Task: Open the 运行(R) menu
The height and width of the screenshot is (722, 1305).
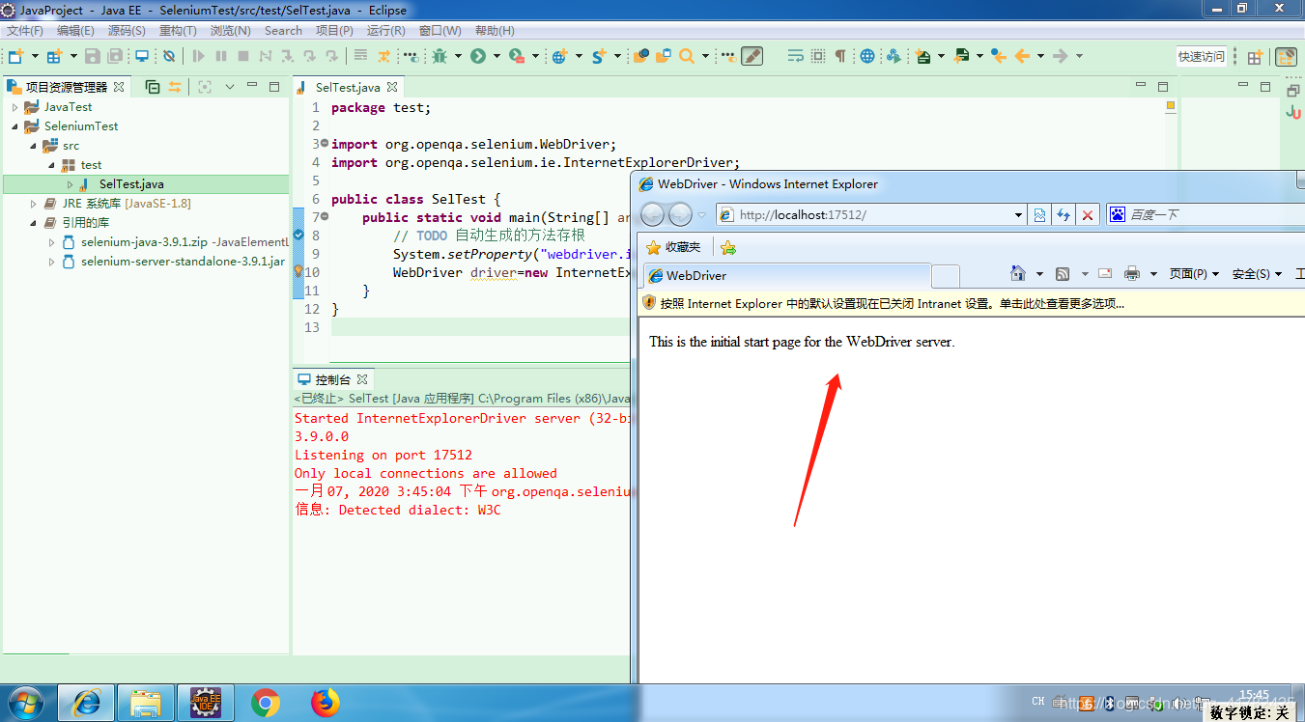Action: pos(385,31)
